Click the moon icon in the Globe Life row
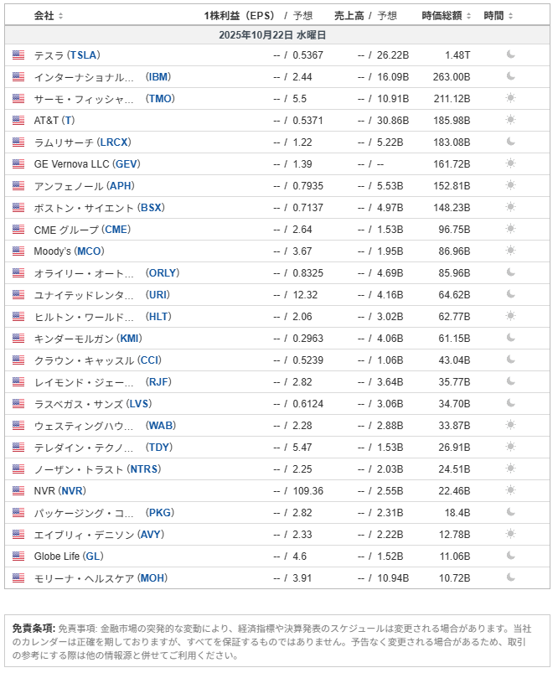Viewport: 558px width, 673px height. (510, 557)
